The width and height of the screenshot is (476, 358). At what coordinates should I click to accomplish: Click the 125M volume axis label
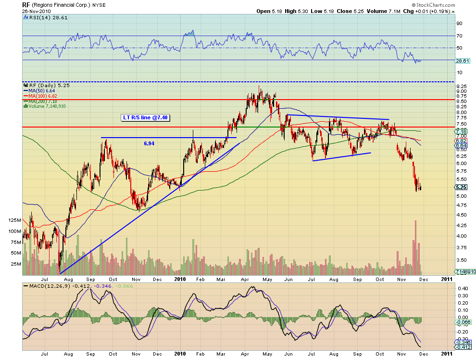[x=14, y=220]
